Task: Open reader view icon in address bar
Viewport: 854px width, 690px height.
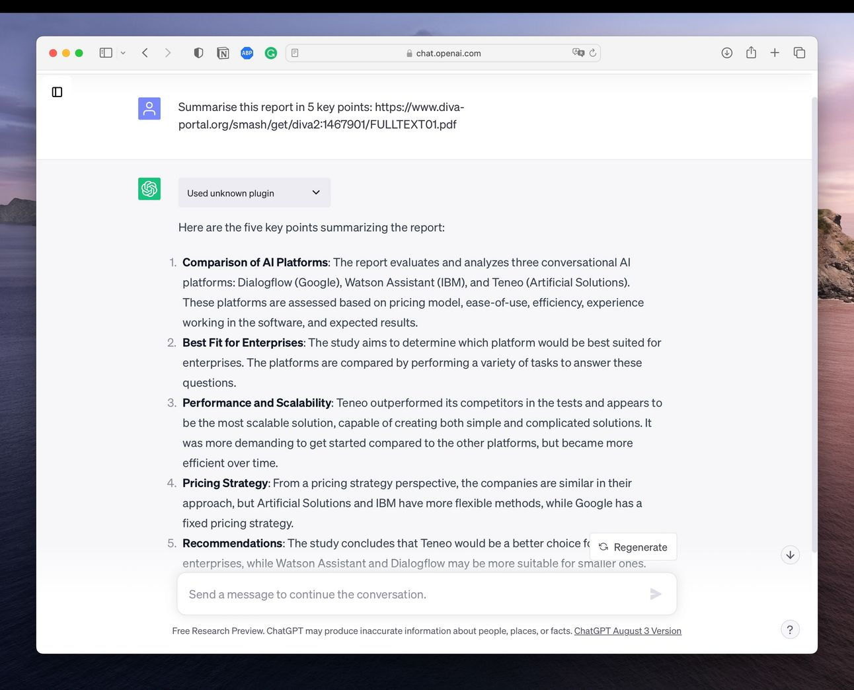Action: [x=295, y=53]
